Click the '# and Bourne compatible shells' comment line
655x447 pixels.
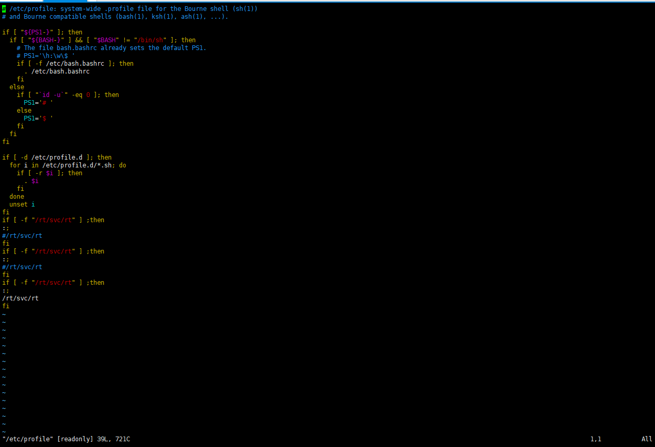click(x=115, y=17)
